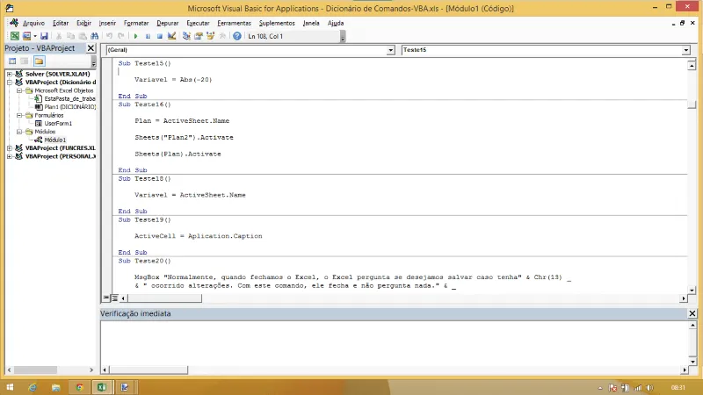The height and width of the screenshot is (395, 703).
Task: Open the Ajuda menu
Action: 336,24
